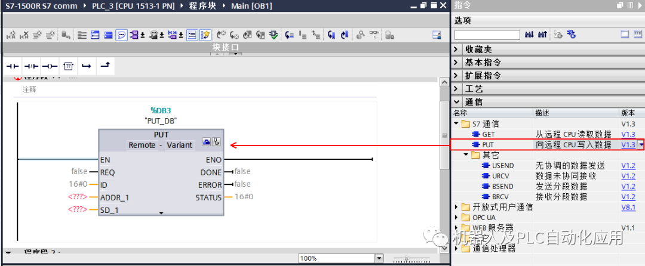Click the green-checkmark toolbar icon
Image resolution: width=645 pixels, height=266 pixels.
point(273,35)
